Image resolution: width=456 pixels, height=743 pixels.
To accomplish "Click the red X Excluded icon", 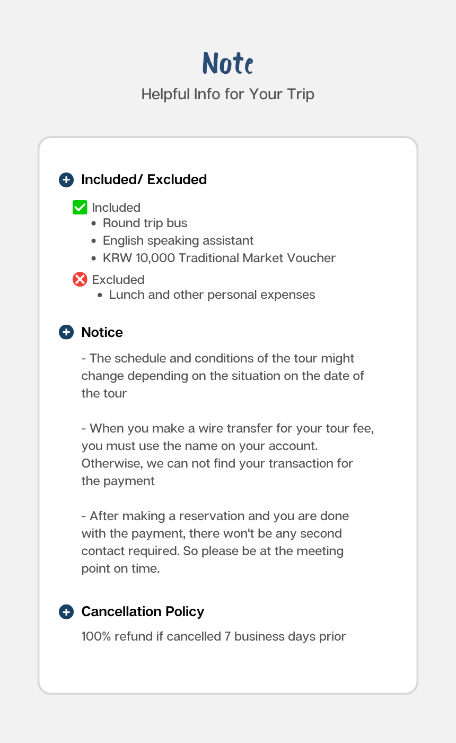I will (x=80, y=279).
